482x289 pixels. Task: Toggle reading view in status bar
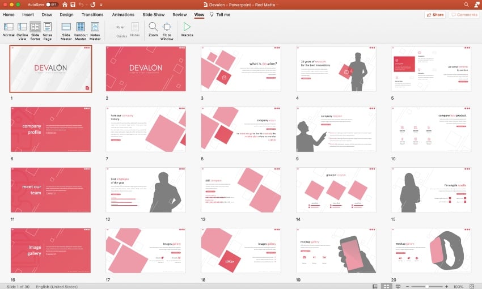[x=398, y=286]
